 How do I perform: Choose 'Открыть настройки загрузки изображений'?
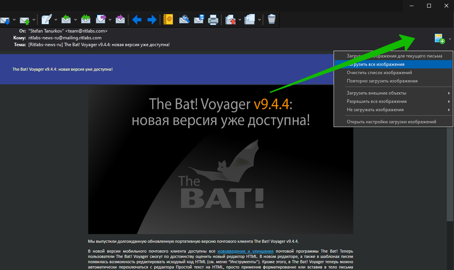click(x=393, y=122)
